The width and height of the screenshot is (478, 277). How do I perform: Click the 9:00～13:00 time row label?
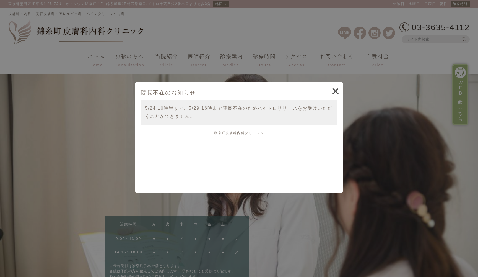tap(128, 239)
